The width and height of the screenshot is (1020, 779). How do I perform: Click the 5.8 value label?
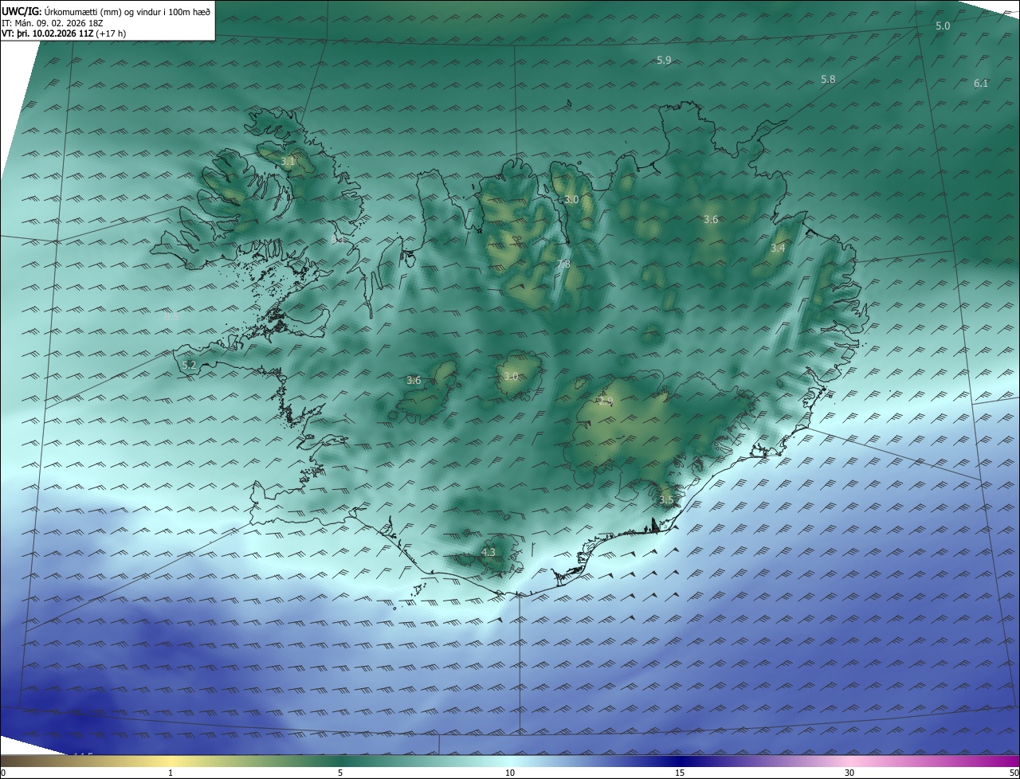tap(828, 79)
